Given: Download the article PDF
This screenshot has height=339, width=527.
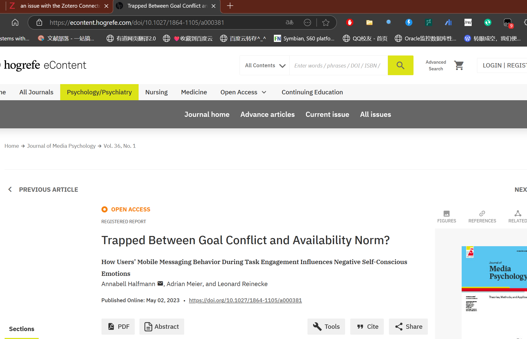Looking at the screenshot, I should 118,326.
